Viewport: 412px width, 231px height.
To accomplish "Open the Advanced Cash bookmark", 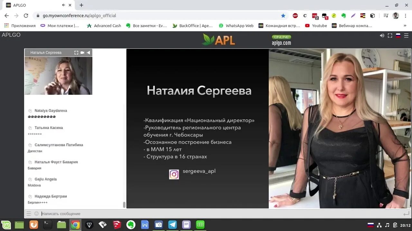I will pyautogui.click(x=104, y=26).
